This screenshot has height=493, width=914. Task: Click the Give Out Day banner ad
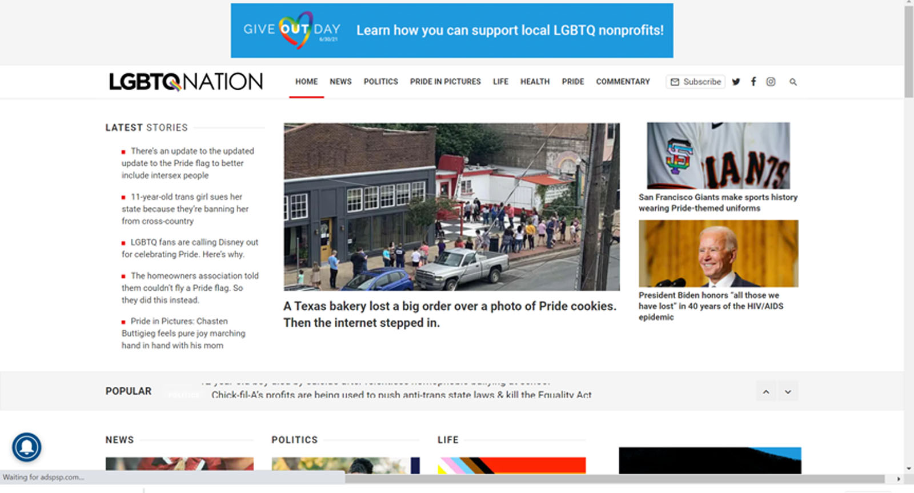point(452,30)
